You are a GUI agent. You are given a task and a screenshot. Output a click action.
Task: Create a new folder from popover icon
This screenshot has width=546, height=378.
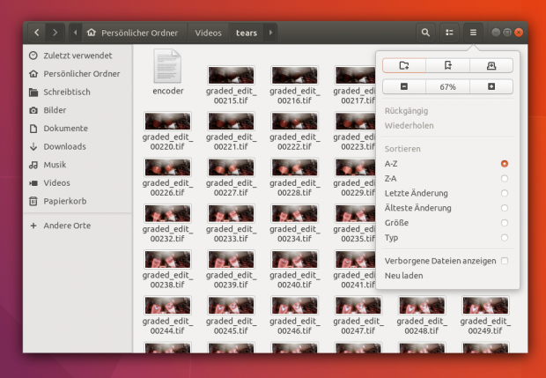(x=404, y=65)
